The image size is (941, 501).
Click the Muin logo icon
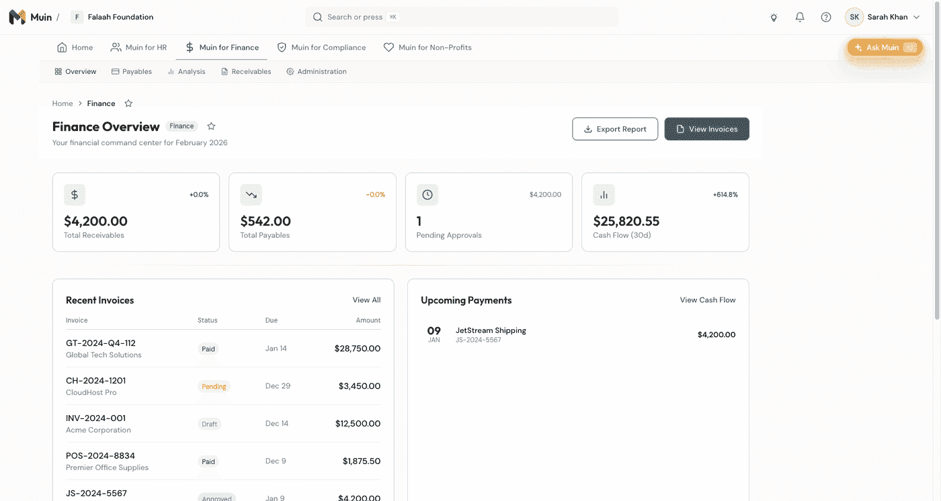pos(17,17)
